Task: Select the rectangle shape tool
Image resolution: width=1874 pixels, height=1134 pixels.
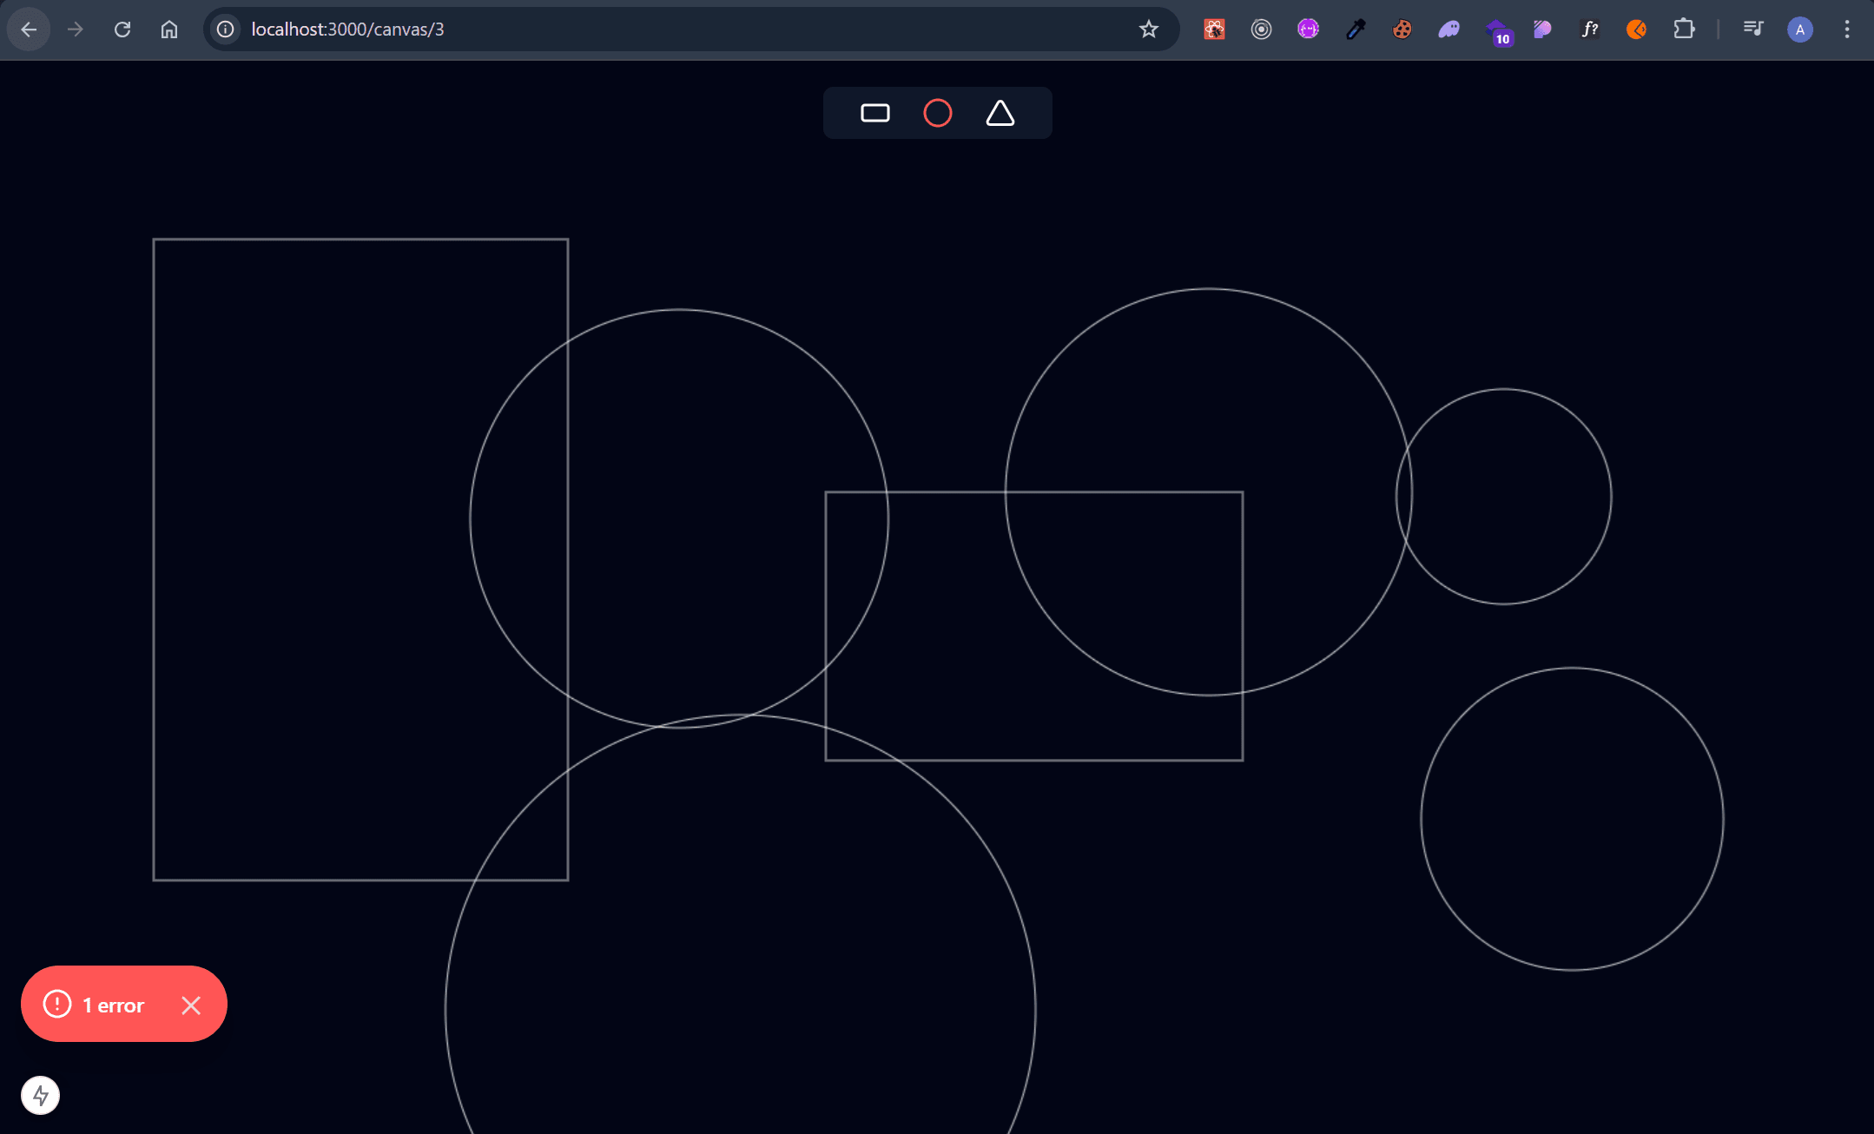Action: [x=874, y=113]
